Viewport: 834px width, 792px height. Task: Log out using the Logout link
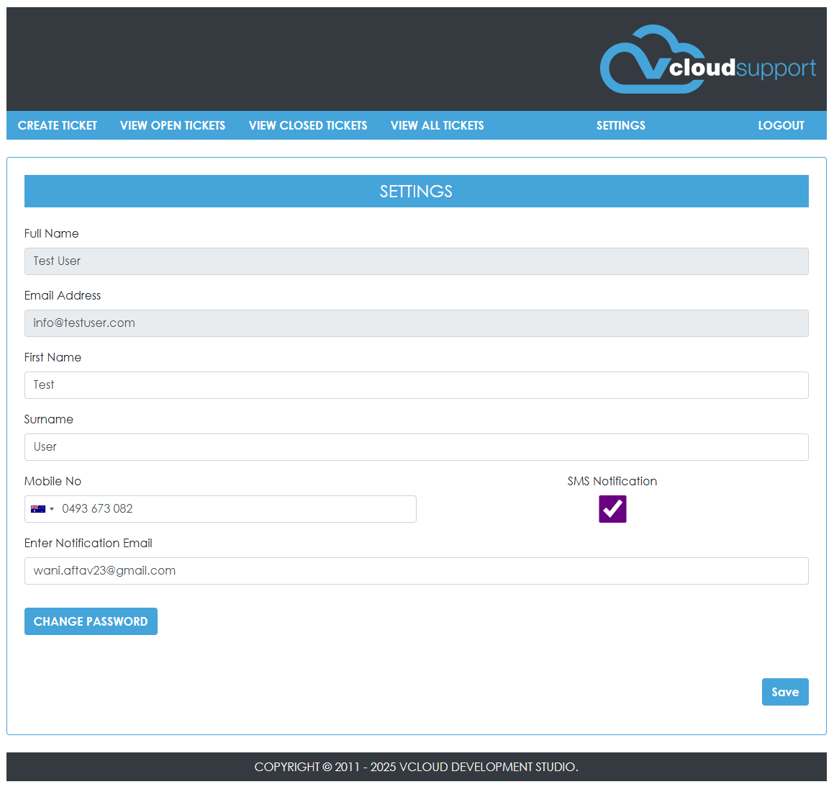(781, 125)
